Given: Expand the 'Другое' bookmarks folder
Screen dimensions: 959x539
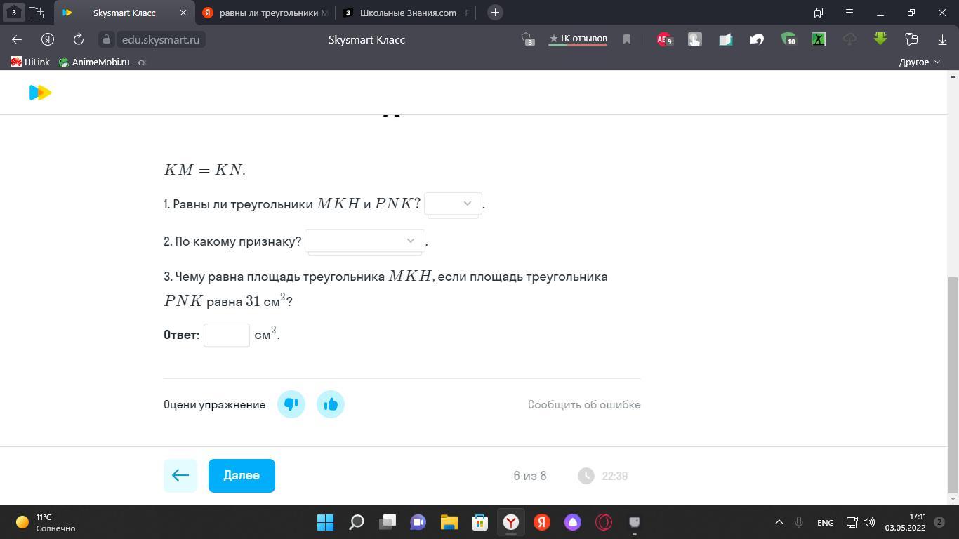Looking at the screenshot, I should coord(919,62).
